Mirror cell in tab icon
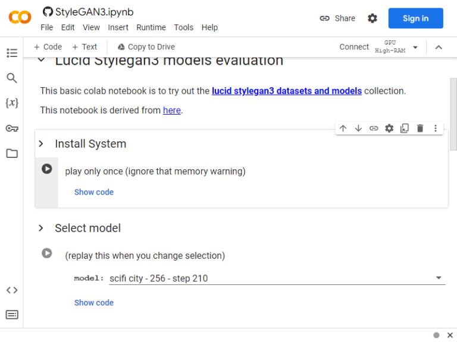Image resolution: width=457 pixels, height=342 pixels. coord(405,128)
